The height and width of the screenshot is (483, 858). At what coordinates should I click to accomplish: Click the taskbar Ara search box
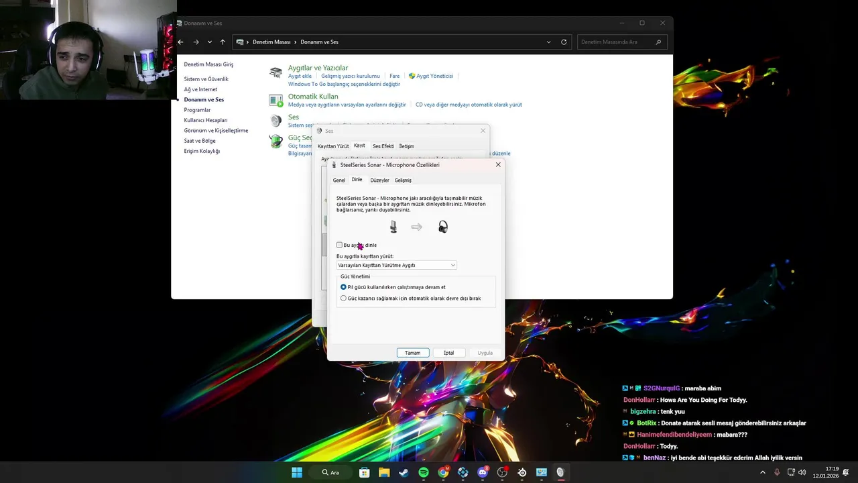(x=330, y=472)
